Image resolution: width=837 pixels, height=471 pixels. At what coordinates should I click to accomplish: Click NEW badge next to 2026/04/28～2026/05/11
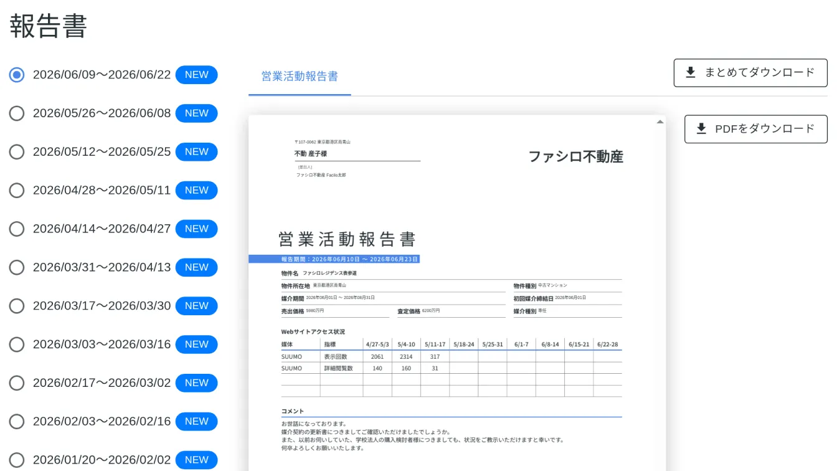coord(196,190)
